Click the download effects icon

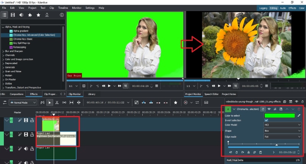(x=47, y=15)
